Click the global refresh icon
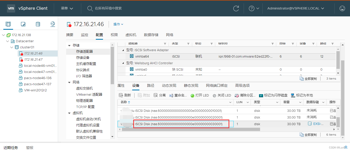The height and width of the screenshot is (151, 350). pos(236,8)
